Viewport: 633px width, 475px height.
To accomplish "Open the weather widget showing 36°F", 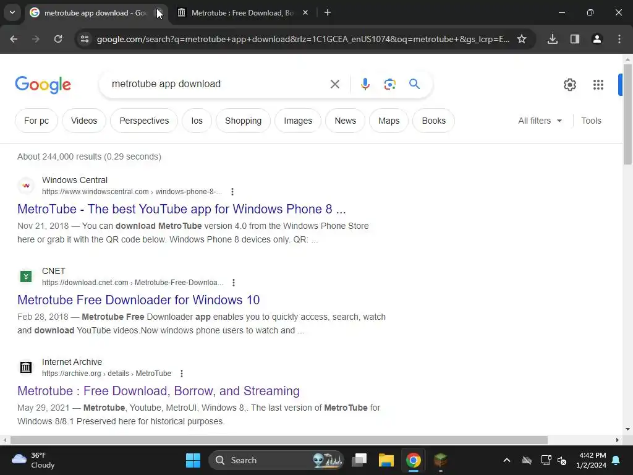I will 33,460.
